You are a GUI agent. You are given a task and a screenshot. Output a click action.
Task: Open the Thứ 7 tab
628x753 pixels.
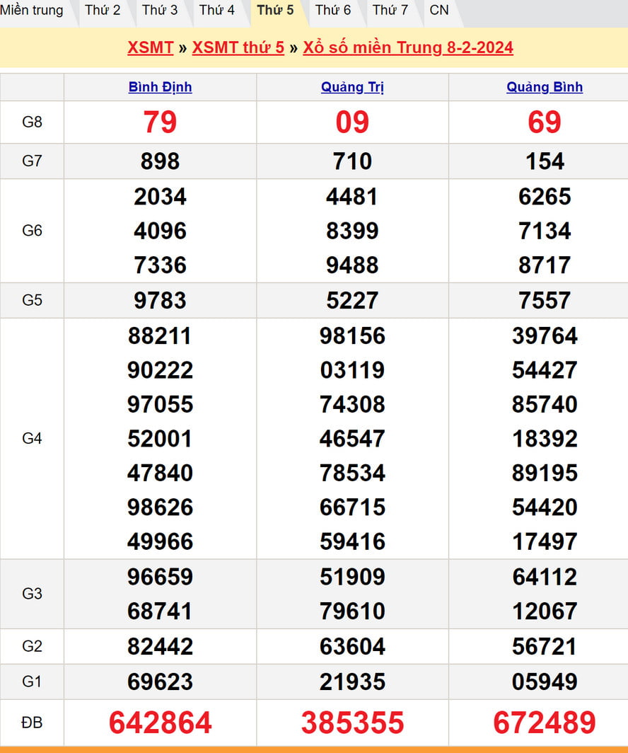pyautogui.click(x=390, y=10)
